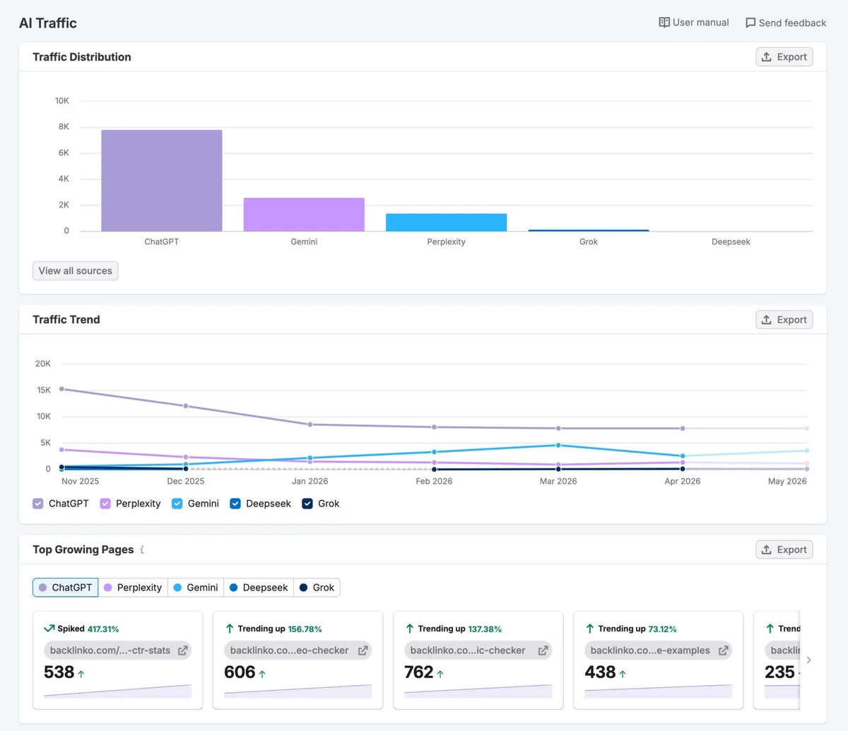Screen dimensions: 848x731
Task: Click the Spiked trend arrow icon
Action: coord(49,629)
